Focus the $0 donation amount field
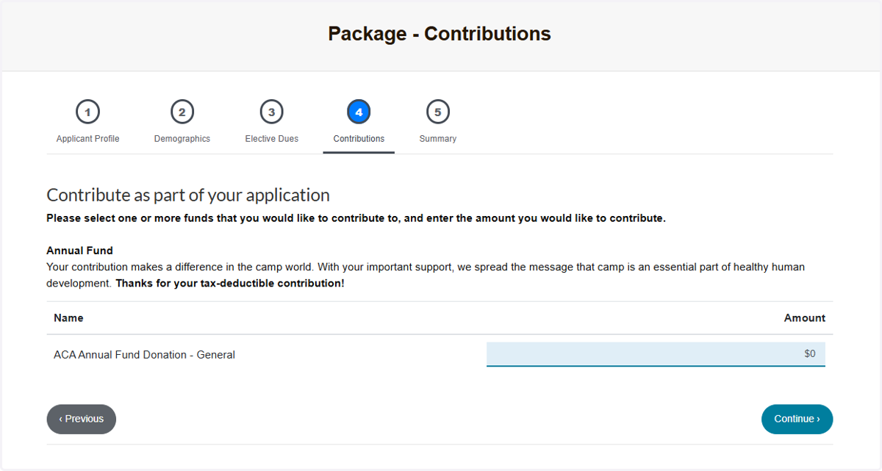 [x=656, y=354]
